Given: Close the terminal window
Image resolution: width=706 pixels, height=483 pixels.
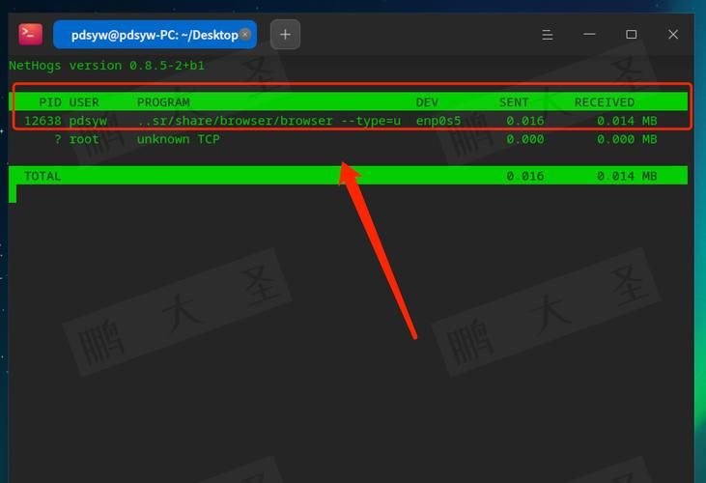Looking at the screenshot, I should coord(673,35).
